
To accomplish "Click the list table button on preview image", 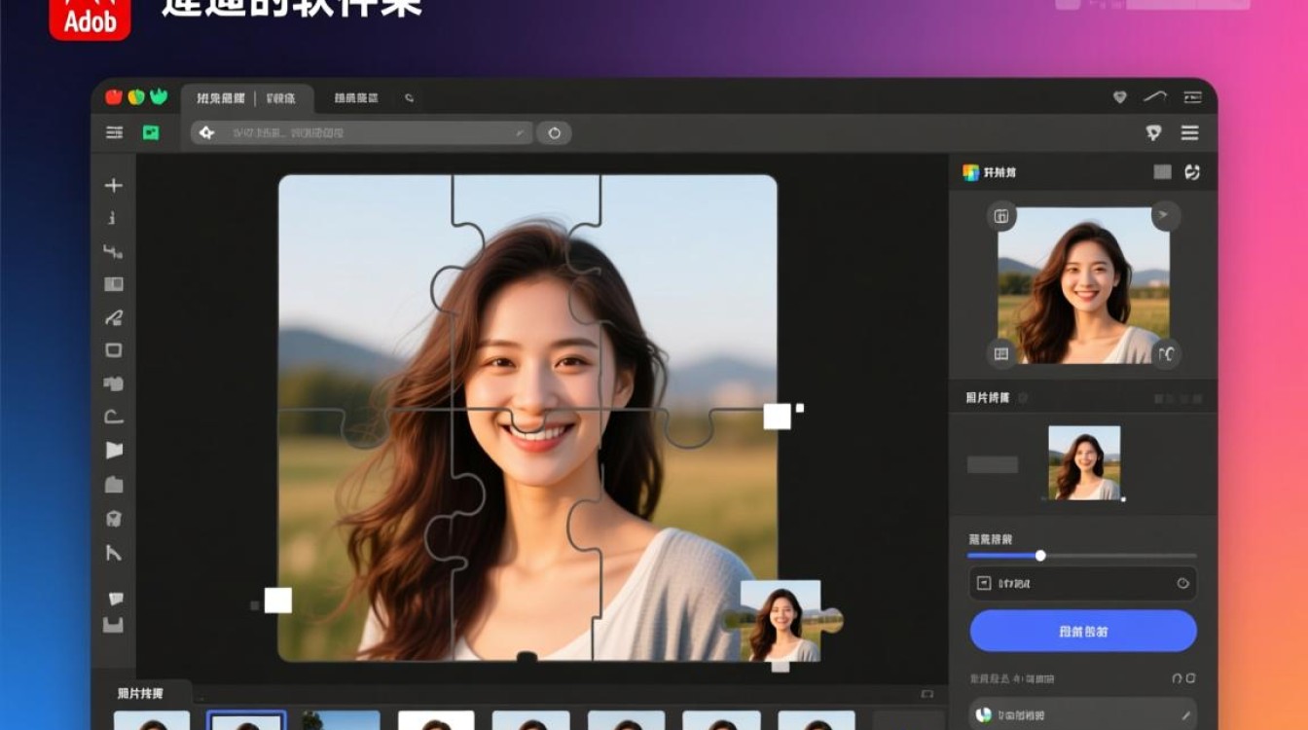I will (1001, 353).
